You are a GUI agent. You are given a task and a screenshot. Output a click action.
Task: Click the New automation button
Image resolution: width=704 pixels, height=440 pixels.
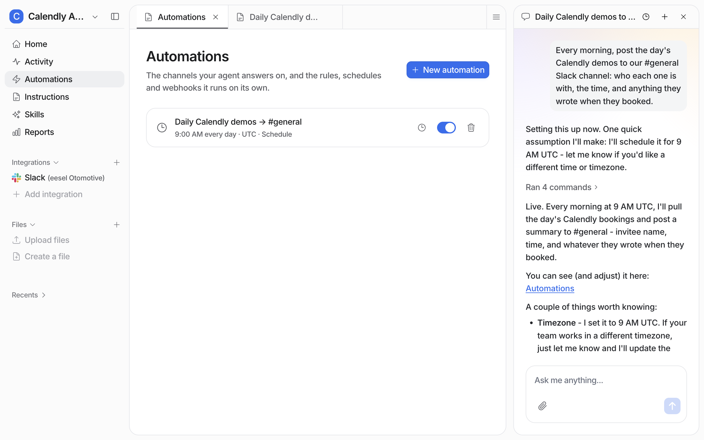(x=448, y=70)
